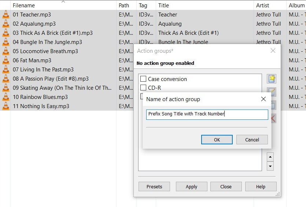Viewport: 306px width, 207px height.
Task: Click VLC icon beside 10 Rainbow Blues.mp3
Action: coord(5,97)
